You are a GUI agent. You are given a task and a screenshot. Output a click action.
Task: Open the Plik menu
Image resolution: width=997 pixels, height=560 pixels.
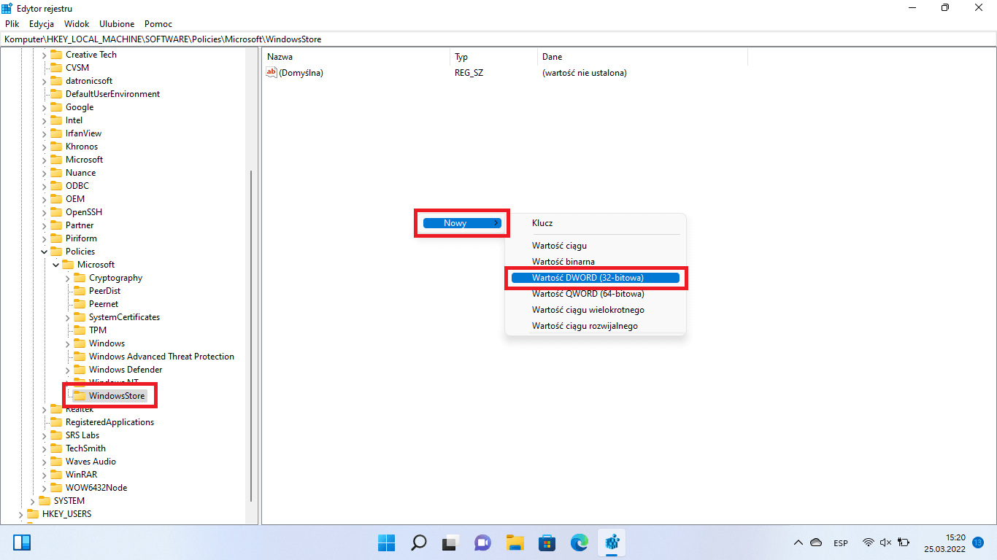coord(12,23)
